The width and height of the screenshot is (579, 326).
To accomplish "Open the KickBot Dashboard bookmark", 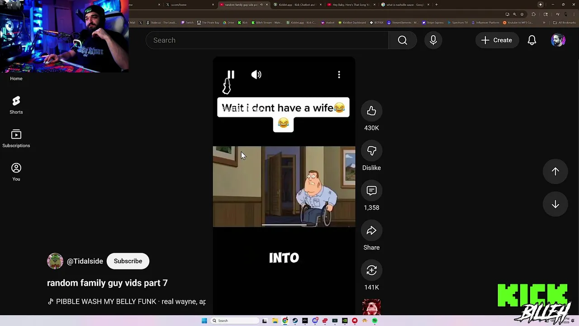I will (x=352, y=23).
